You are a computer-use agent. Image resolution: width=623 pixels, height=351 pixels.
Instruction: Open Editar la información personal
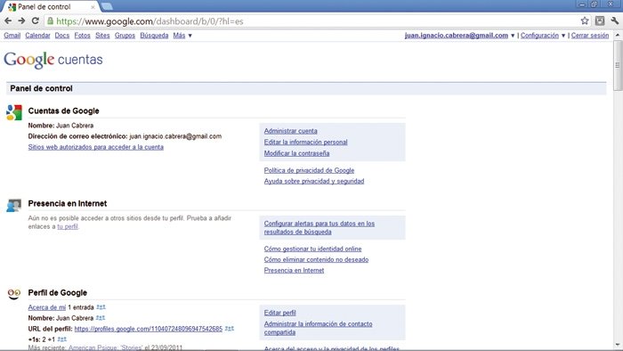click(305, 142)
